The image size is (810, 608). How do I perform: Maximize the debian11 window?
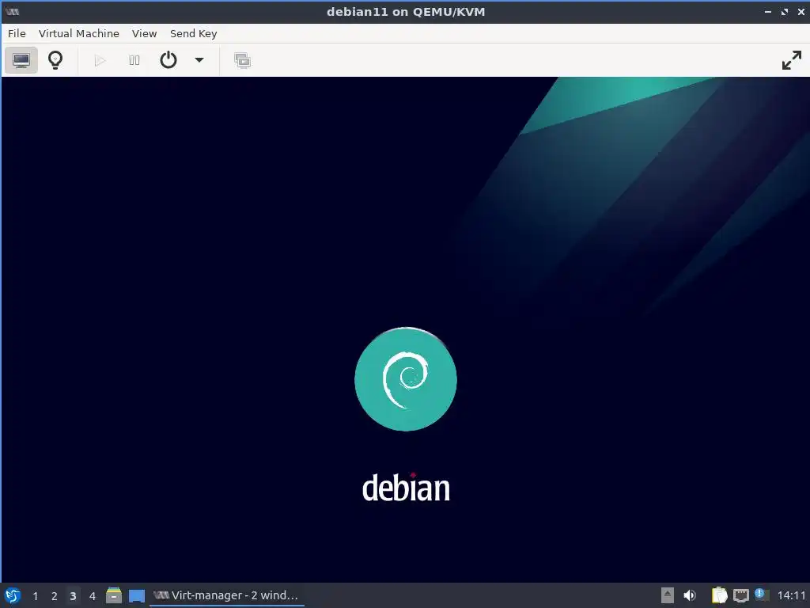coord(785,11)
